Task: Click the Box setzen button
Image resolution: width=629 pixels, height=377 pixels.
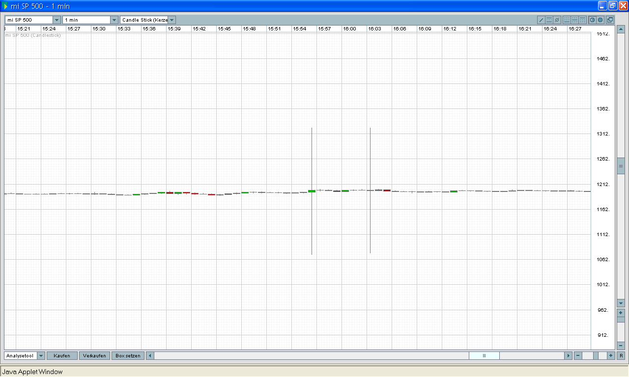Action: (128, 356)
